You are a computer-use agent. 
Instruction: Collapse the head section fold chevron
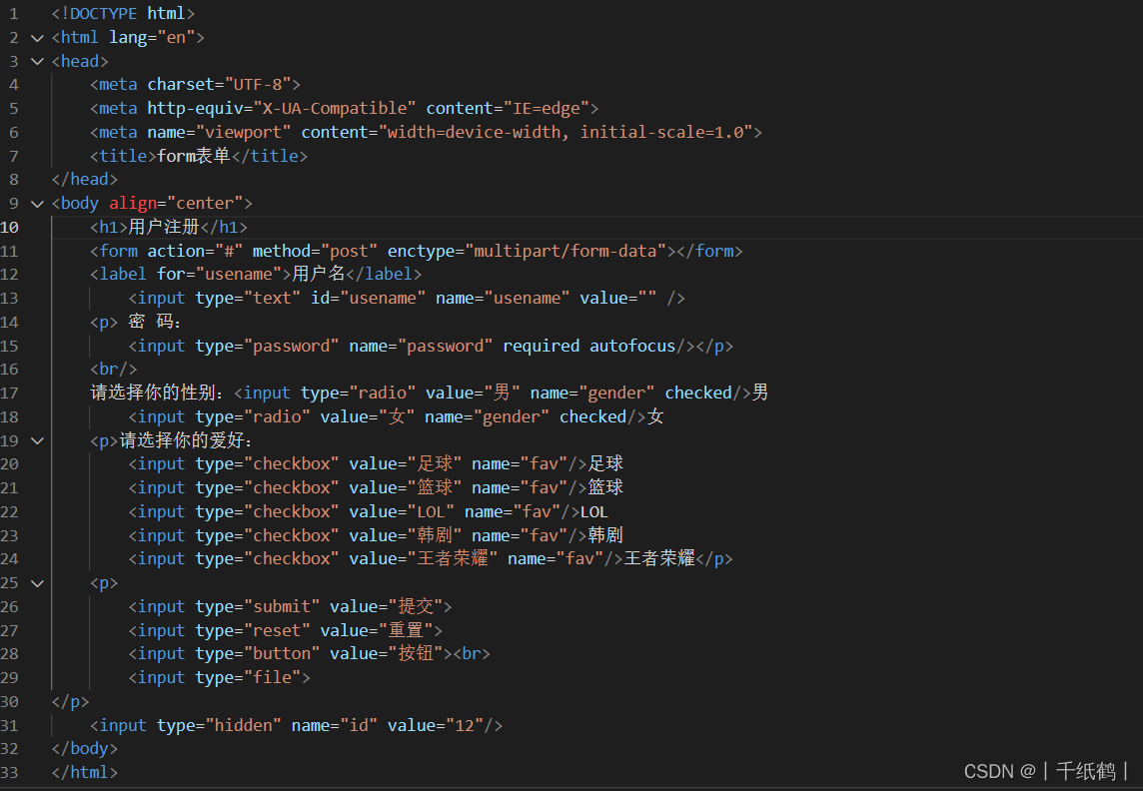click(x=37, y=61)
